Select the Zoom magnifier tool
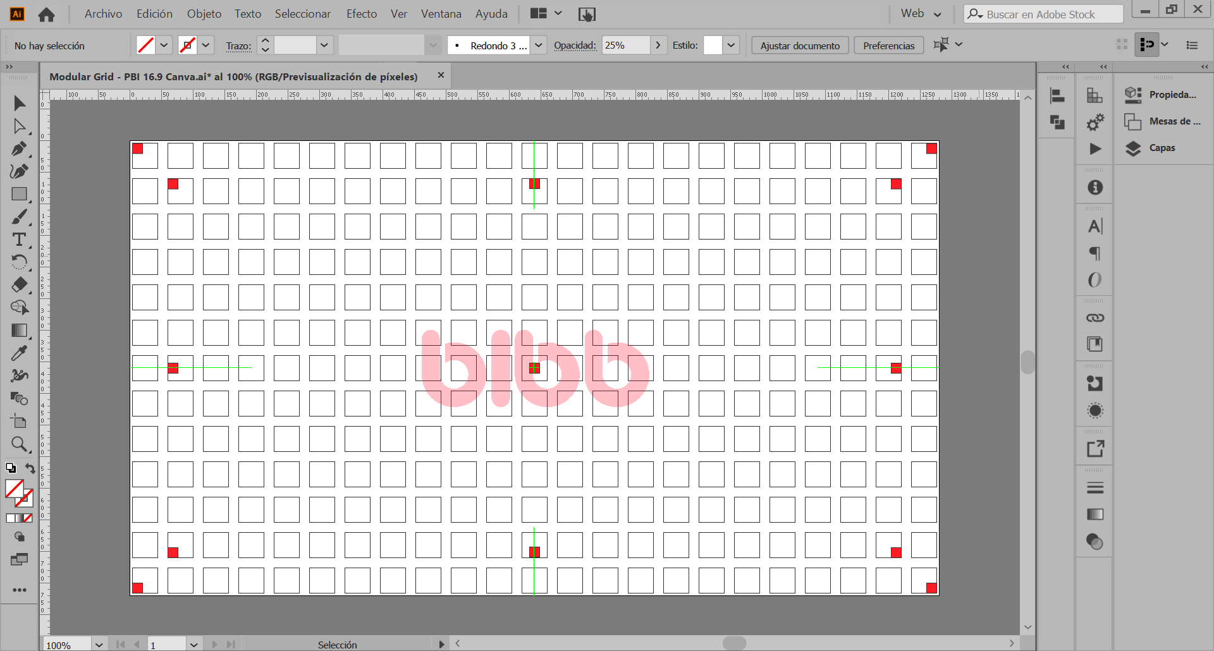 pos(19,444)
